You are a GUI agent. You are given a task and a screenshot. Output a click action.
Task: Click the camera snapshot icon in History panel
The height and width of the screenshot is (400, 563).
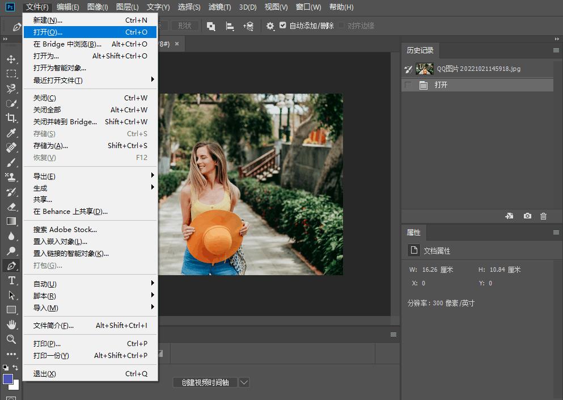pos(527,216)
